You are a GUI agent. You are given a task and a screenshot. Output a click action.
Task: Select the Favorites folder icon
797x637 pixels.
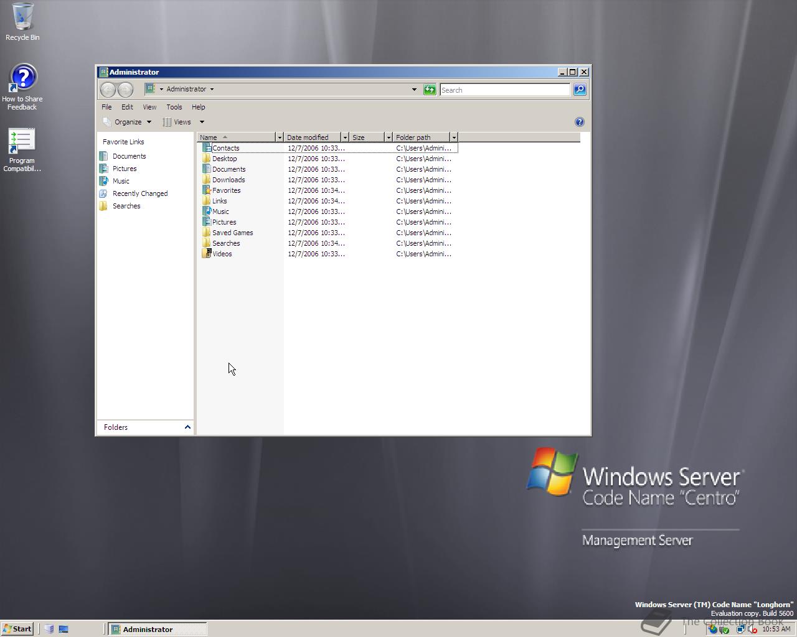coord(207,190)
